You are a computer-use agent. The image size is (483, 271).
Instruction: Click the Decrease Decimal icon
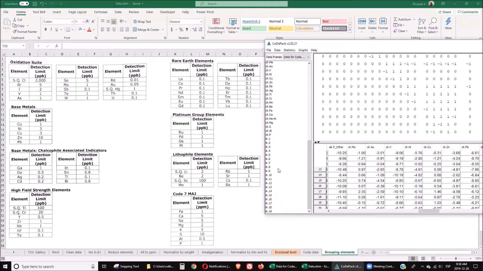pos(200,30)
